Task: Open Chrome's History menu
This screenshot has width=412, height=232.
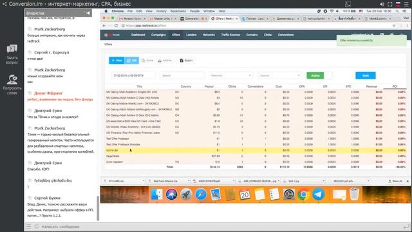Action: 162,12
